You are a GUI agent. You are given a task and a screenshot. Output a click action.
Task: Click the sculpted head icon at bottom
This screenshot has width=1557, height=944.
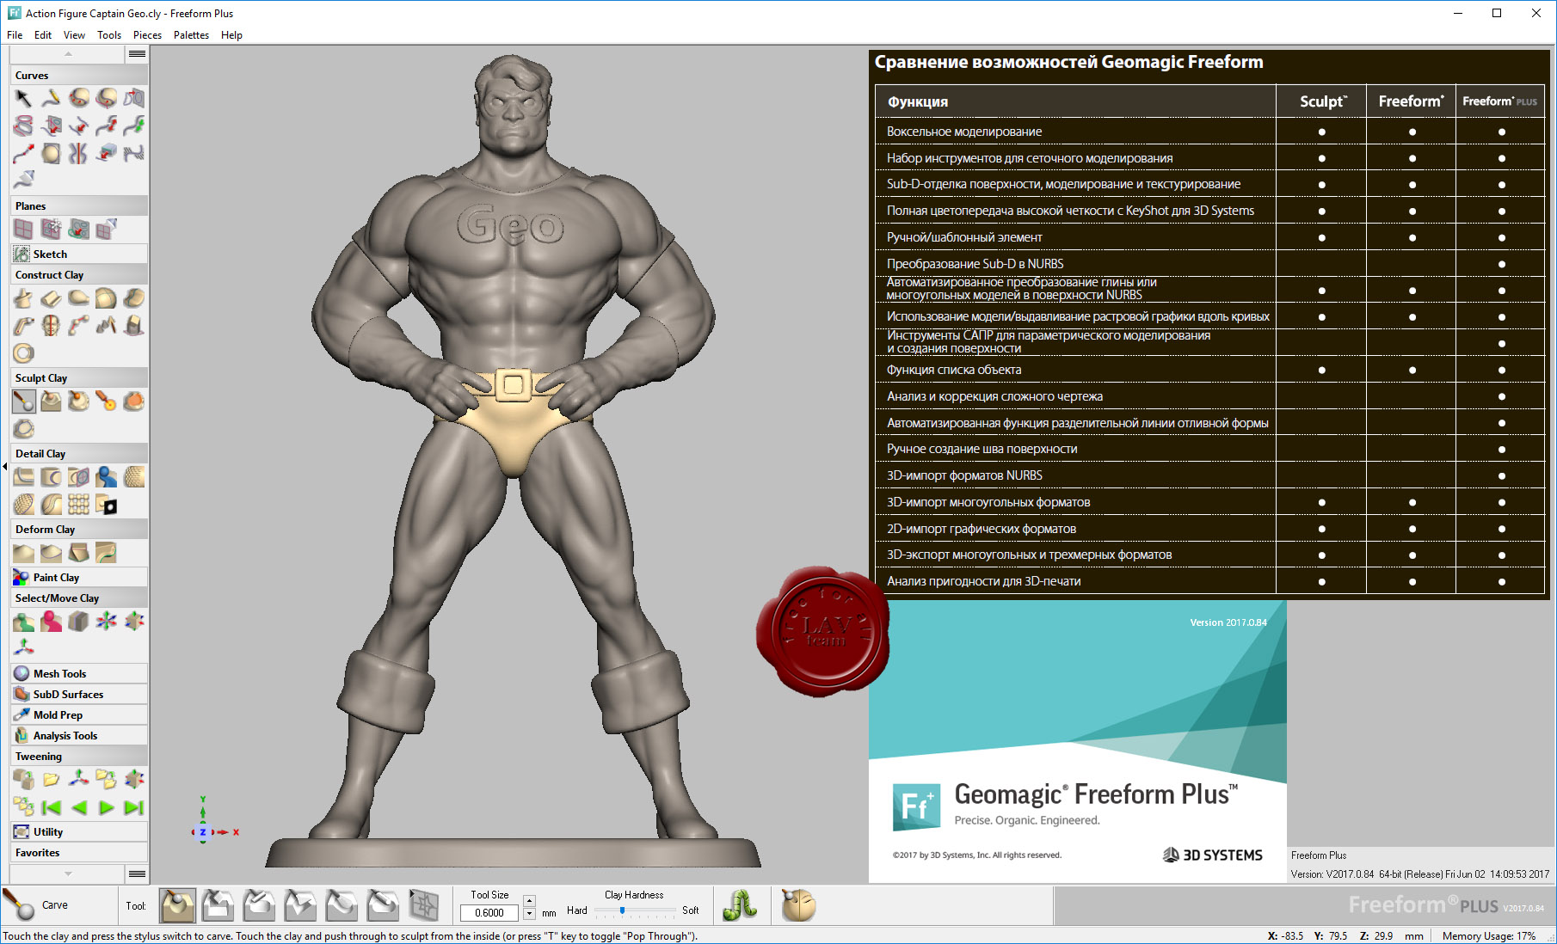point(798,905)
